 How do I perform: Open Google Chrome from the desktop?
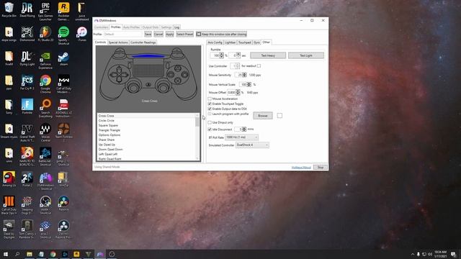45,84
